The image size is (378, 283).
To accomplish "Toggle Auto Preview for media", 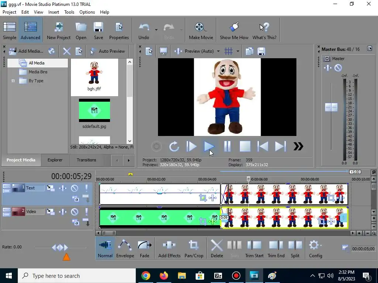I will pos(107,51).
